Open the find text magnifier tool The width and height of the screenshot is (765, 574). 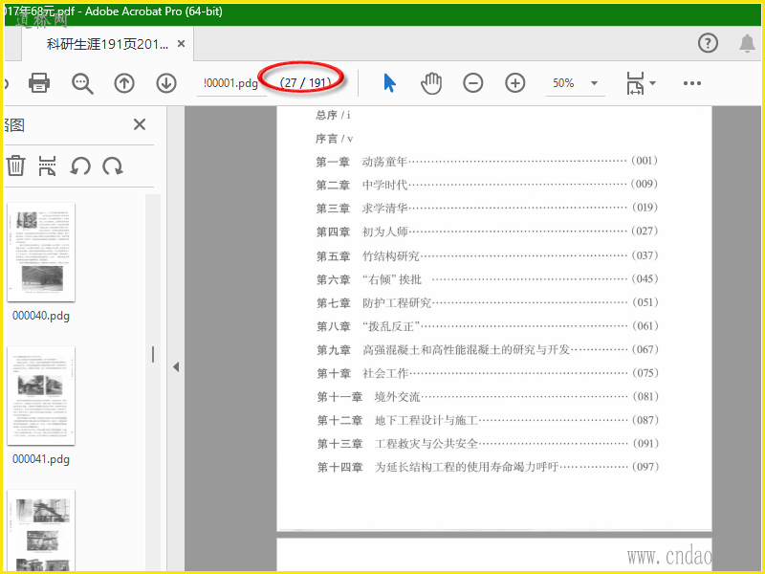click(x=82, y=83)
